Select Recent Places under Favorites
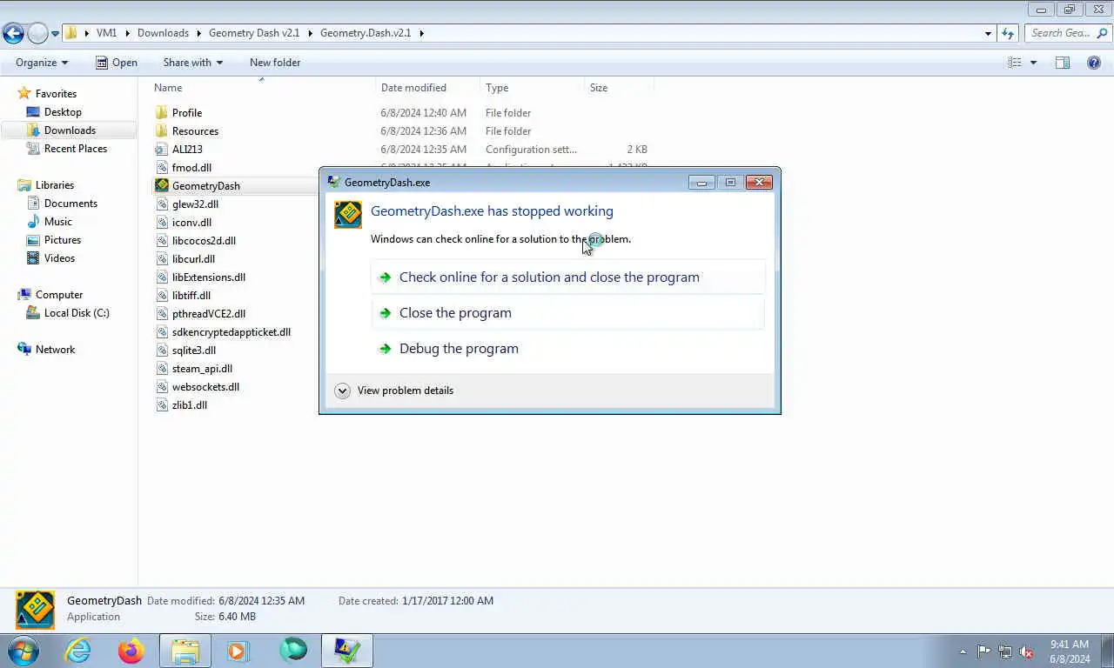 (76, 149)
